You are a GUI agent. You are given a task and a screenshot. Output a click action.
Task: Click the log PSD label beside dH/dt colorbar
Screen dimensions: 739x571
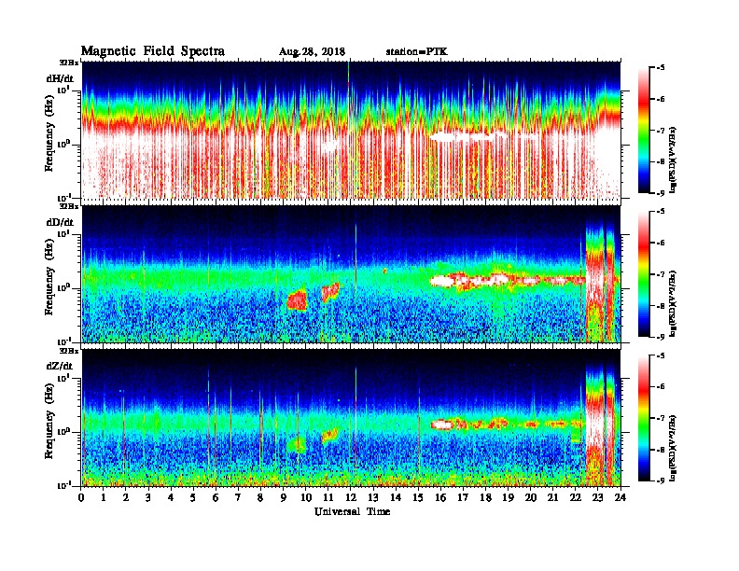(673, 160)
